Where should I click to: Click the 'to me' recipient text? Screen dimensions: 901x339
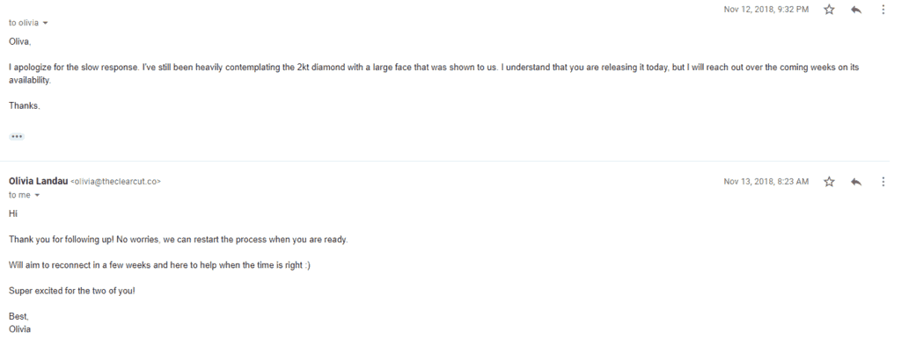coord(19,195)
